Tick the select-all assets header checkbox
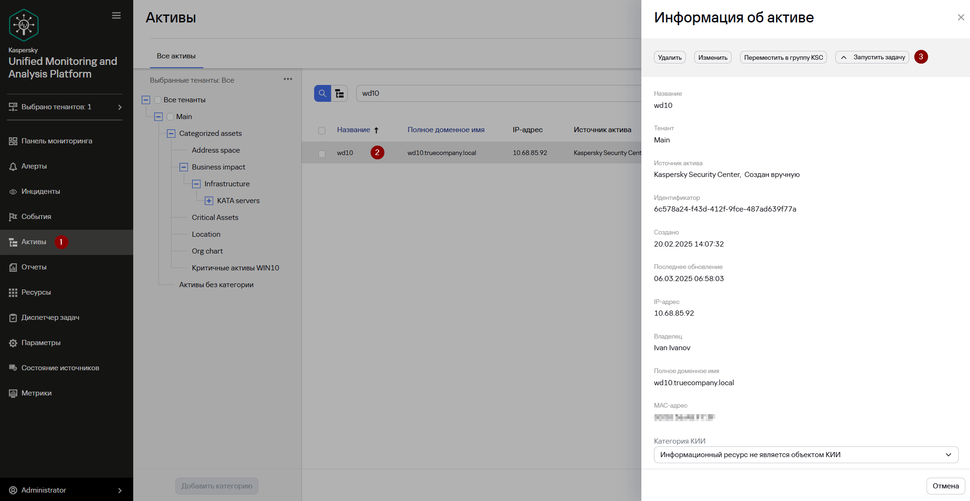 (x=322, y=130)
